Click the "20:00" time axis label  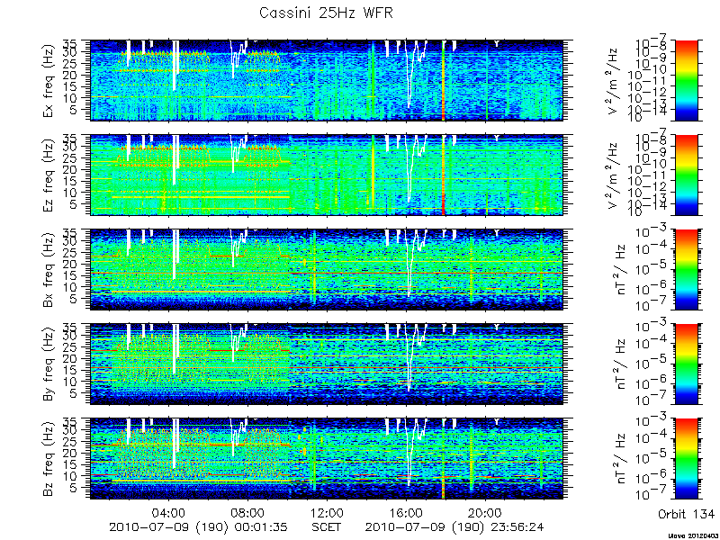pyautogui.click(x=486, y=512)
